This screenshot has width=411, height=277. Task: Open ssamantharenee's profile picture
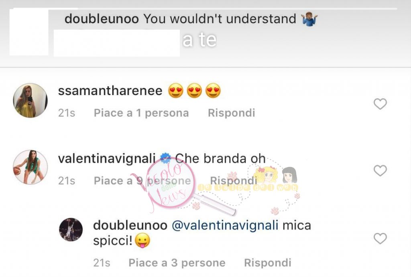tap(31, 101)
